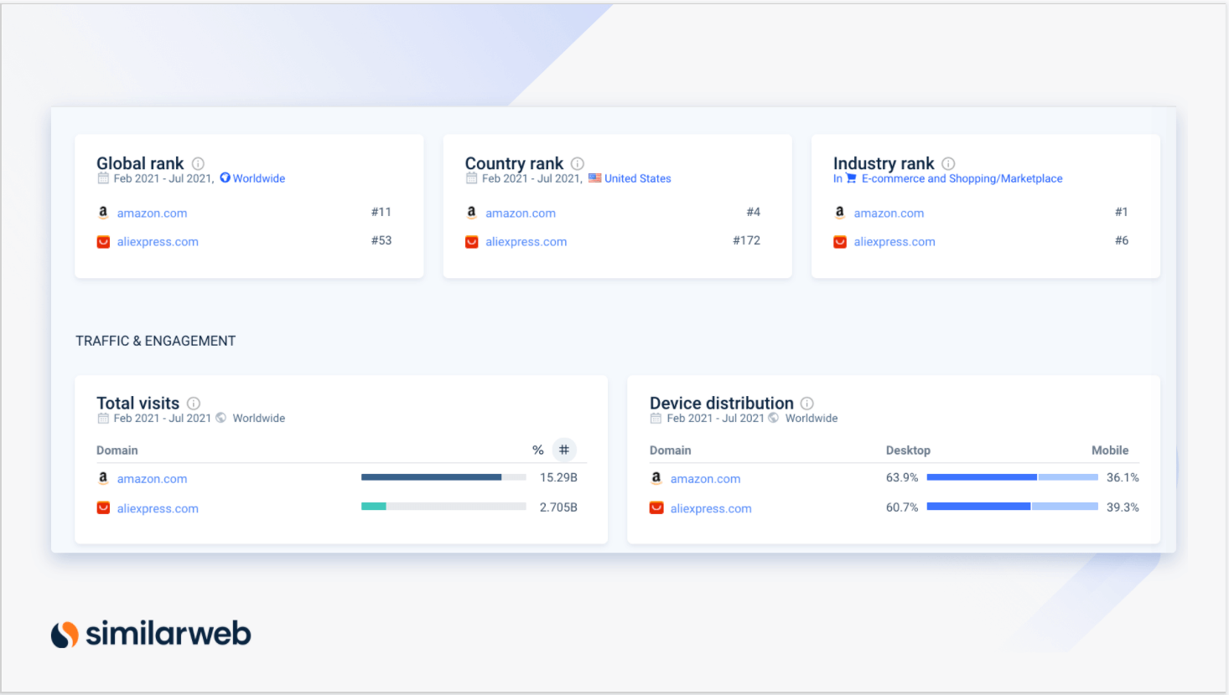The image size is (1229, 695).
Task: Click the 63.9% desktop share value
Action: (x=902, y=477)
